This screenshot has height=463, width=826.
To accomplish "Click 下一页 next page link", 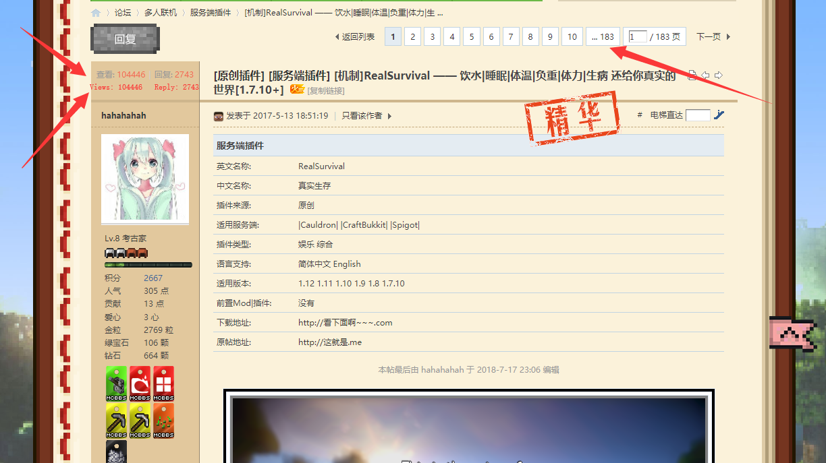I will click(713, 37).
